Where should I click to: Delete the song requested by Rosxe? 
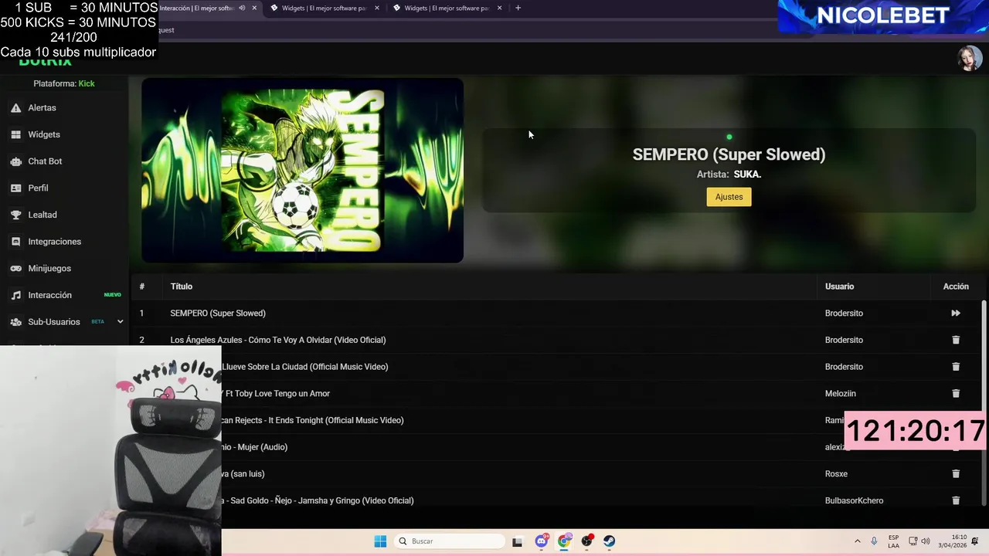point(956,473)
